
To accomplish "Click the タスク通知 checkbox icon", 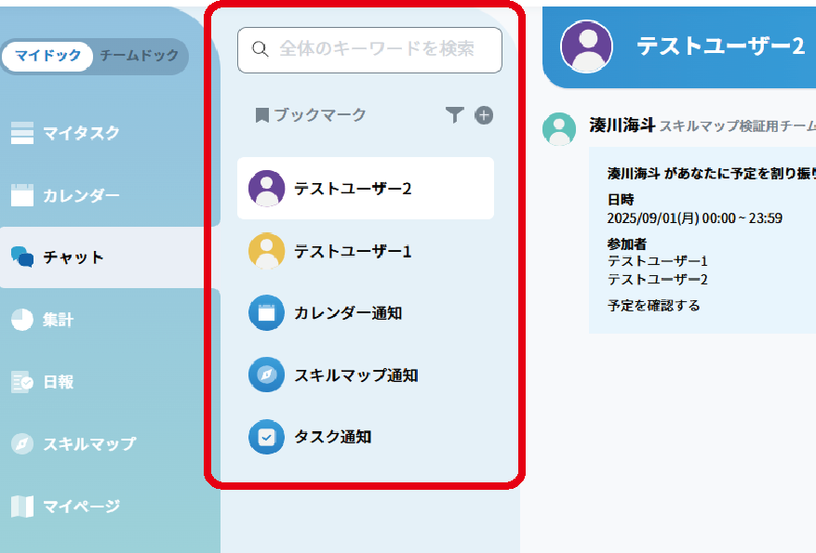I will click(x=266, y=437).
